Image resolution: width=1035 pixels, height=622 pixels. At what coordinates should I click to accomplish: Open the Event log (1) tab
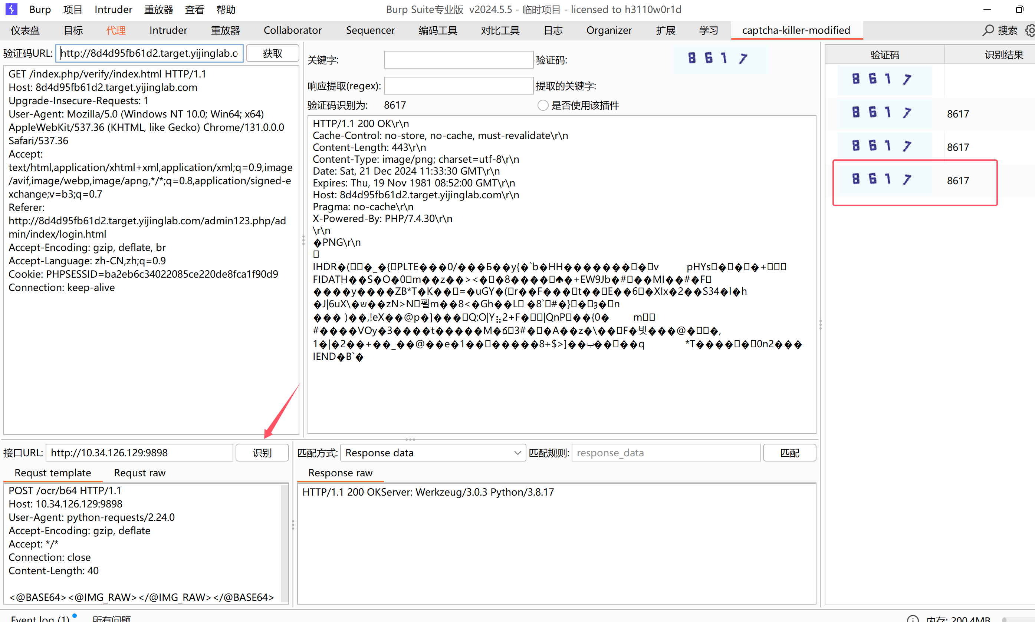pos(40,618)
